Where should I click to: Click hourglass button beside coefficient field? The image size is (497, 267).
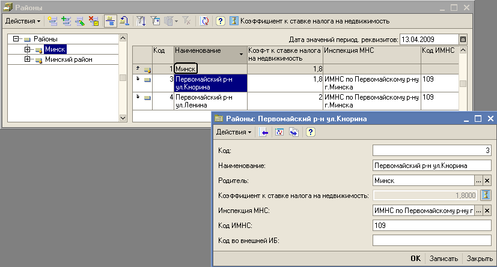coord(486,196)
